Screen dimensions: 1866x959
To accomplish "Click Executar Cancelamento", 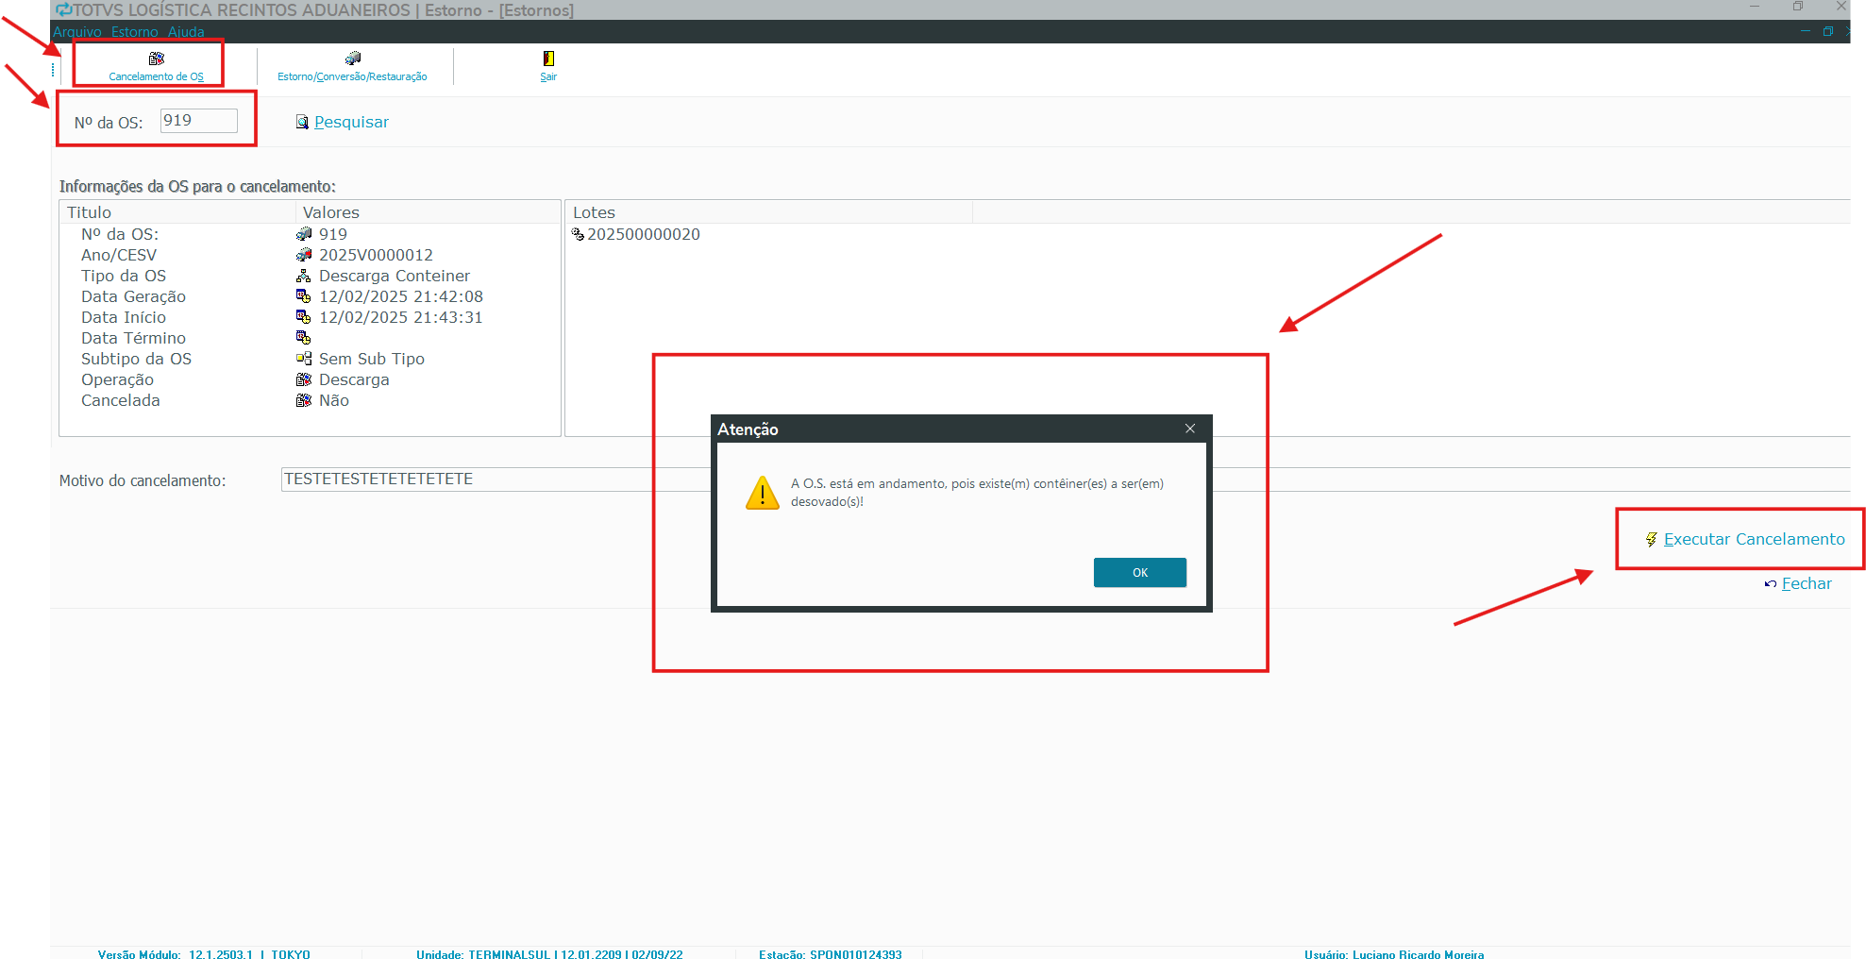I will coord(1754,539).
